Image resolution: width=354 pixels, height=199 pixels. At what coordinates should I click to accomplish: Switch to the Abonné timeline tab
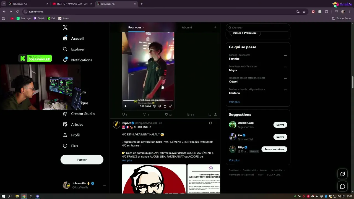point(187,27)
